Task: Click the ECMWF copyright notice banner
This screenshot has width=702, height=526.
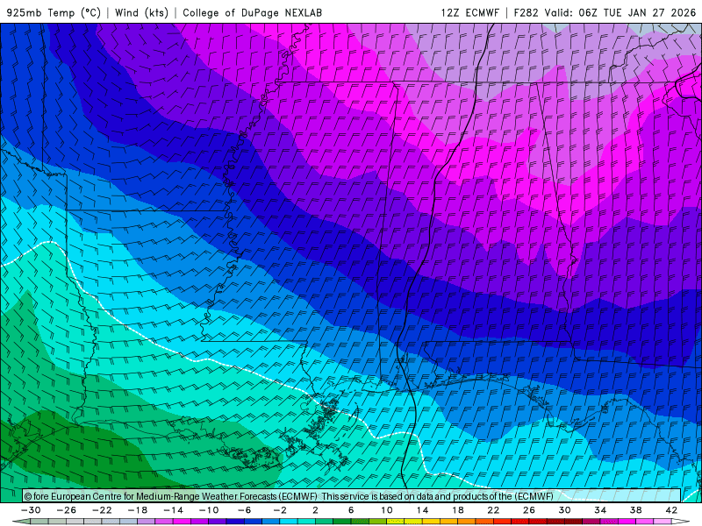Action: click(x=352, y=496)
